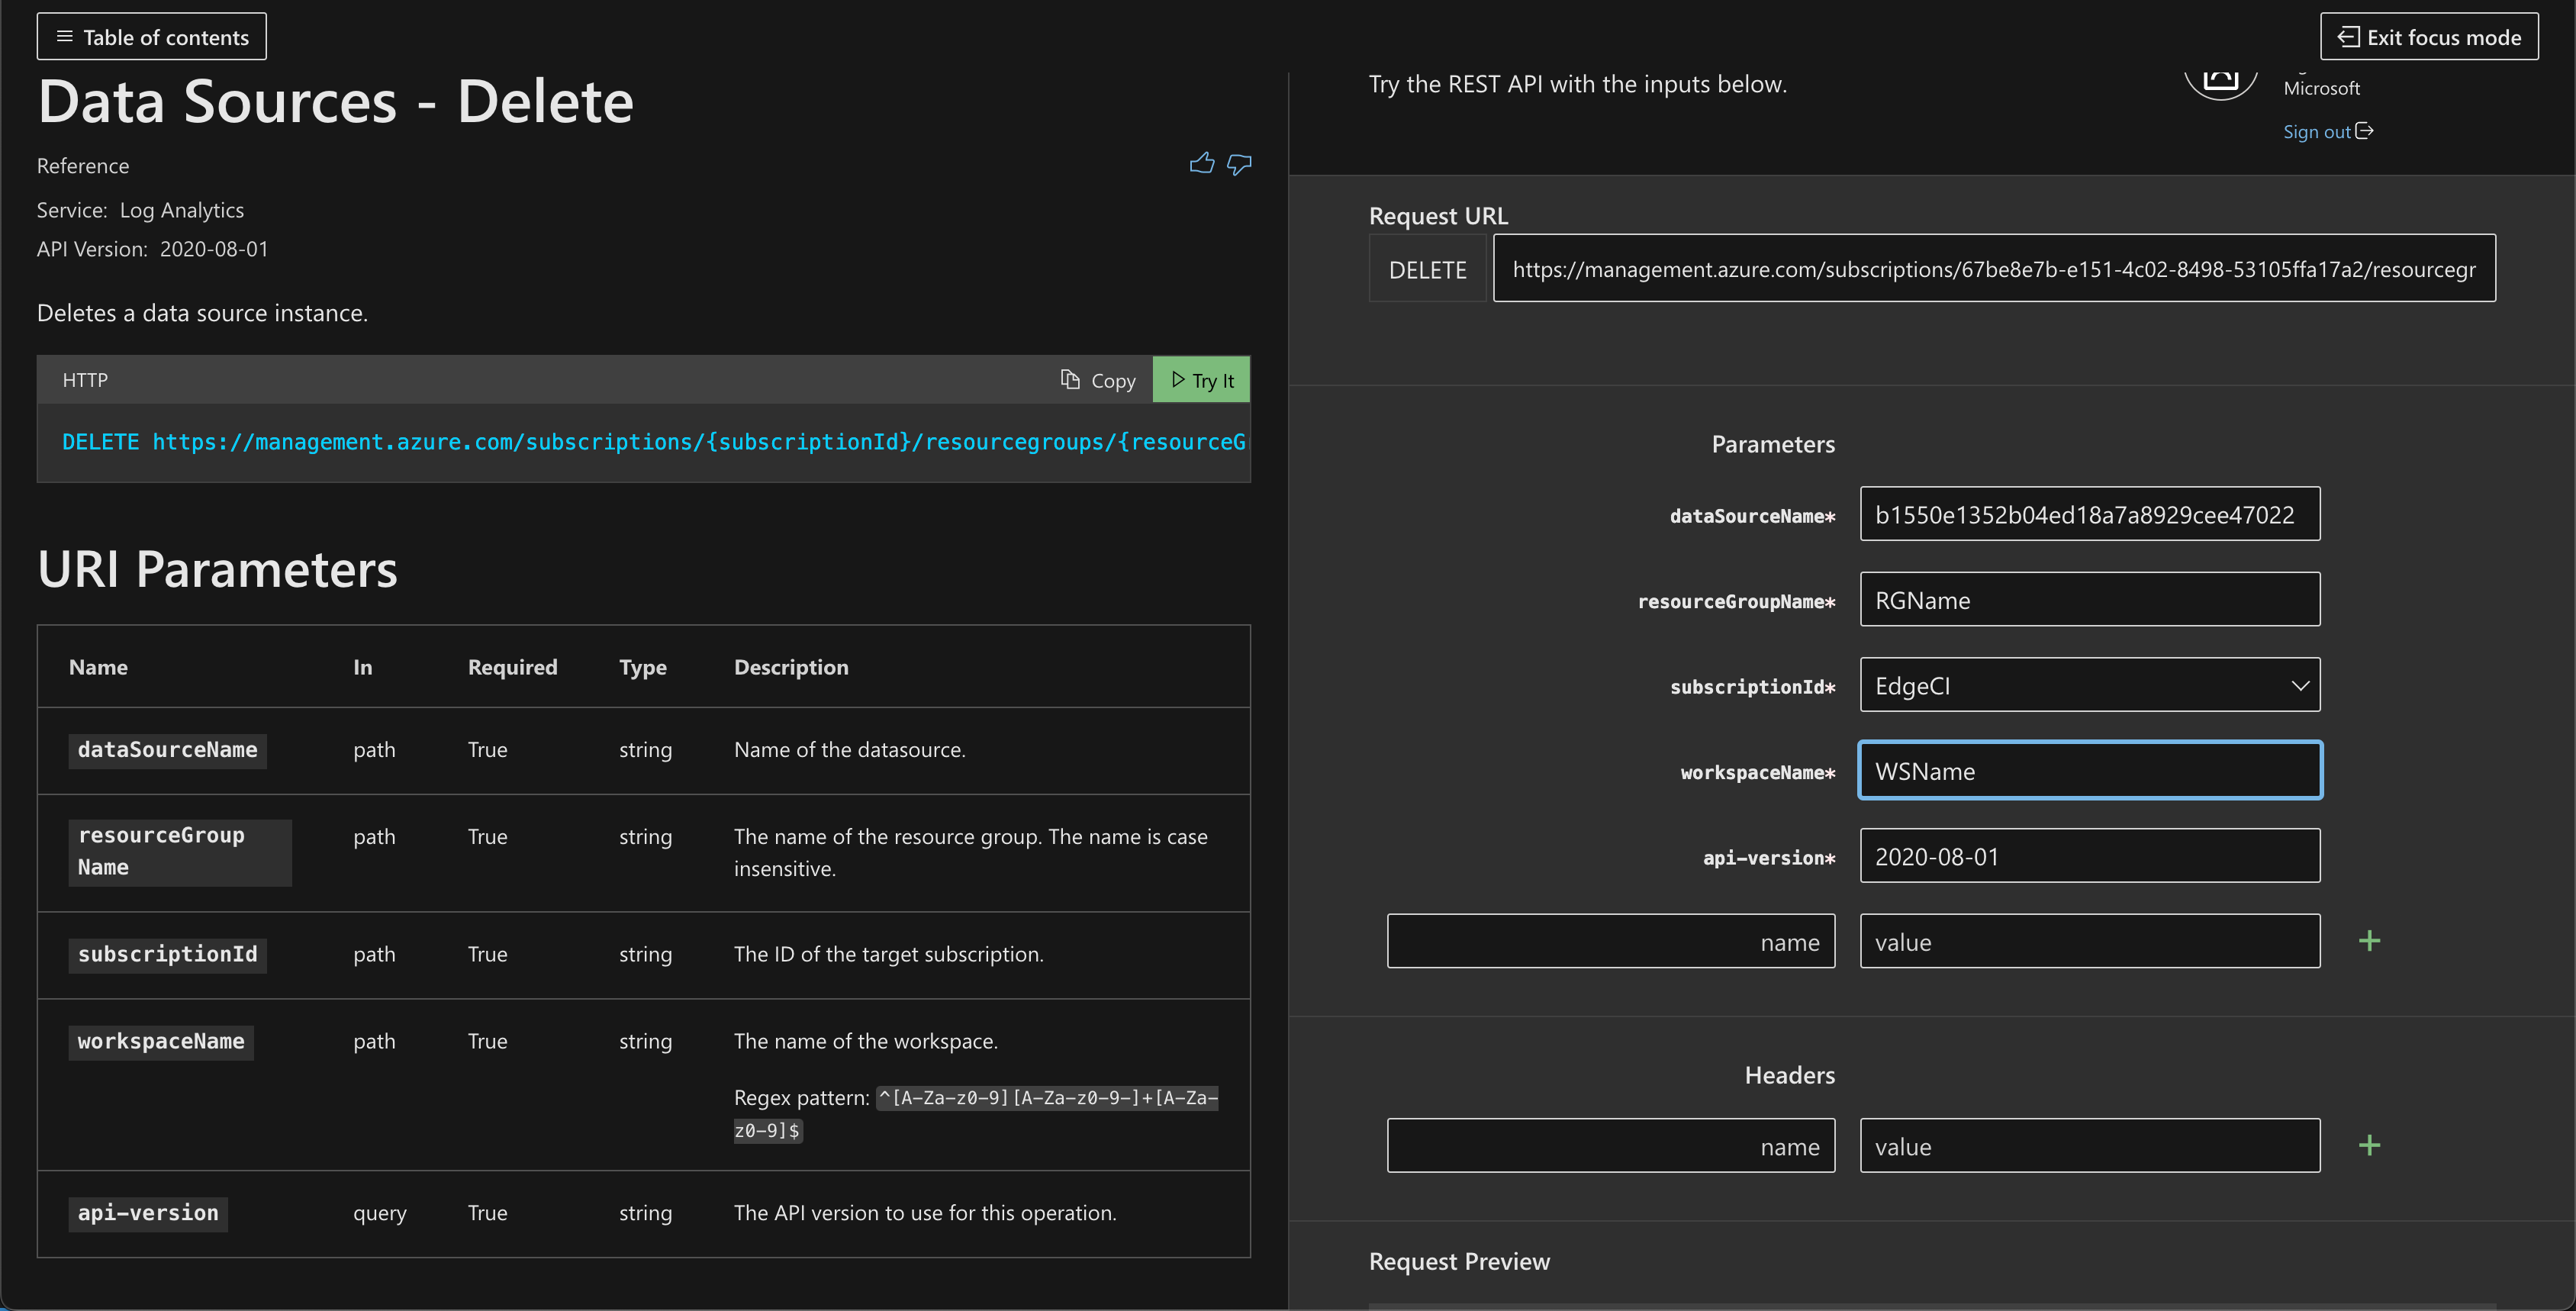The image size is (2576, 1311).
Task: Click the 'URI Parameters' heading
Action: pyautogui.click(x=217, y=569)
